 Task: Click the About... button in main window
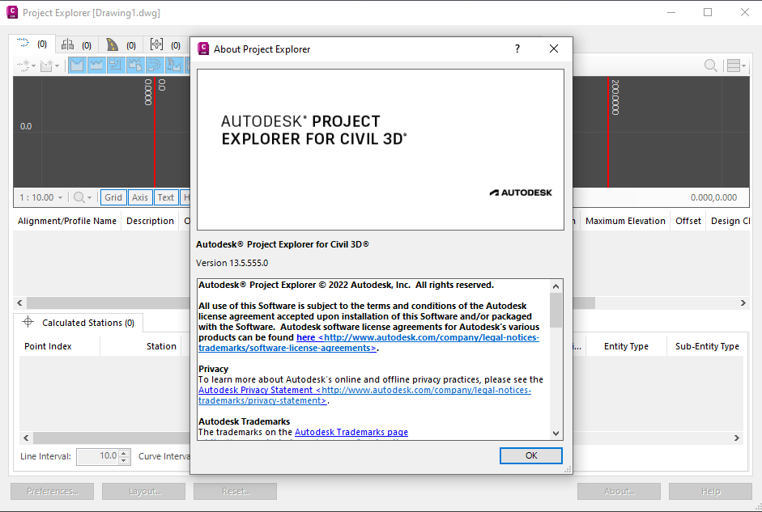[619, 491]
